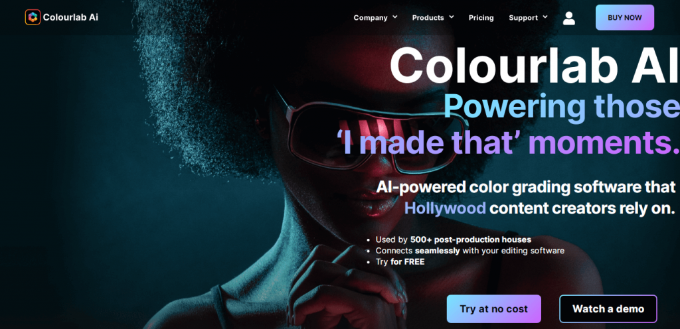Click the Try for FREE bullet text
This screenshot has height=329, width=680.
coord(400,262)
